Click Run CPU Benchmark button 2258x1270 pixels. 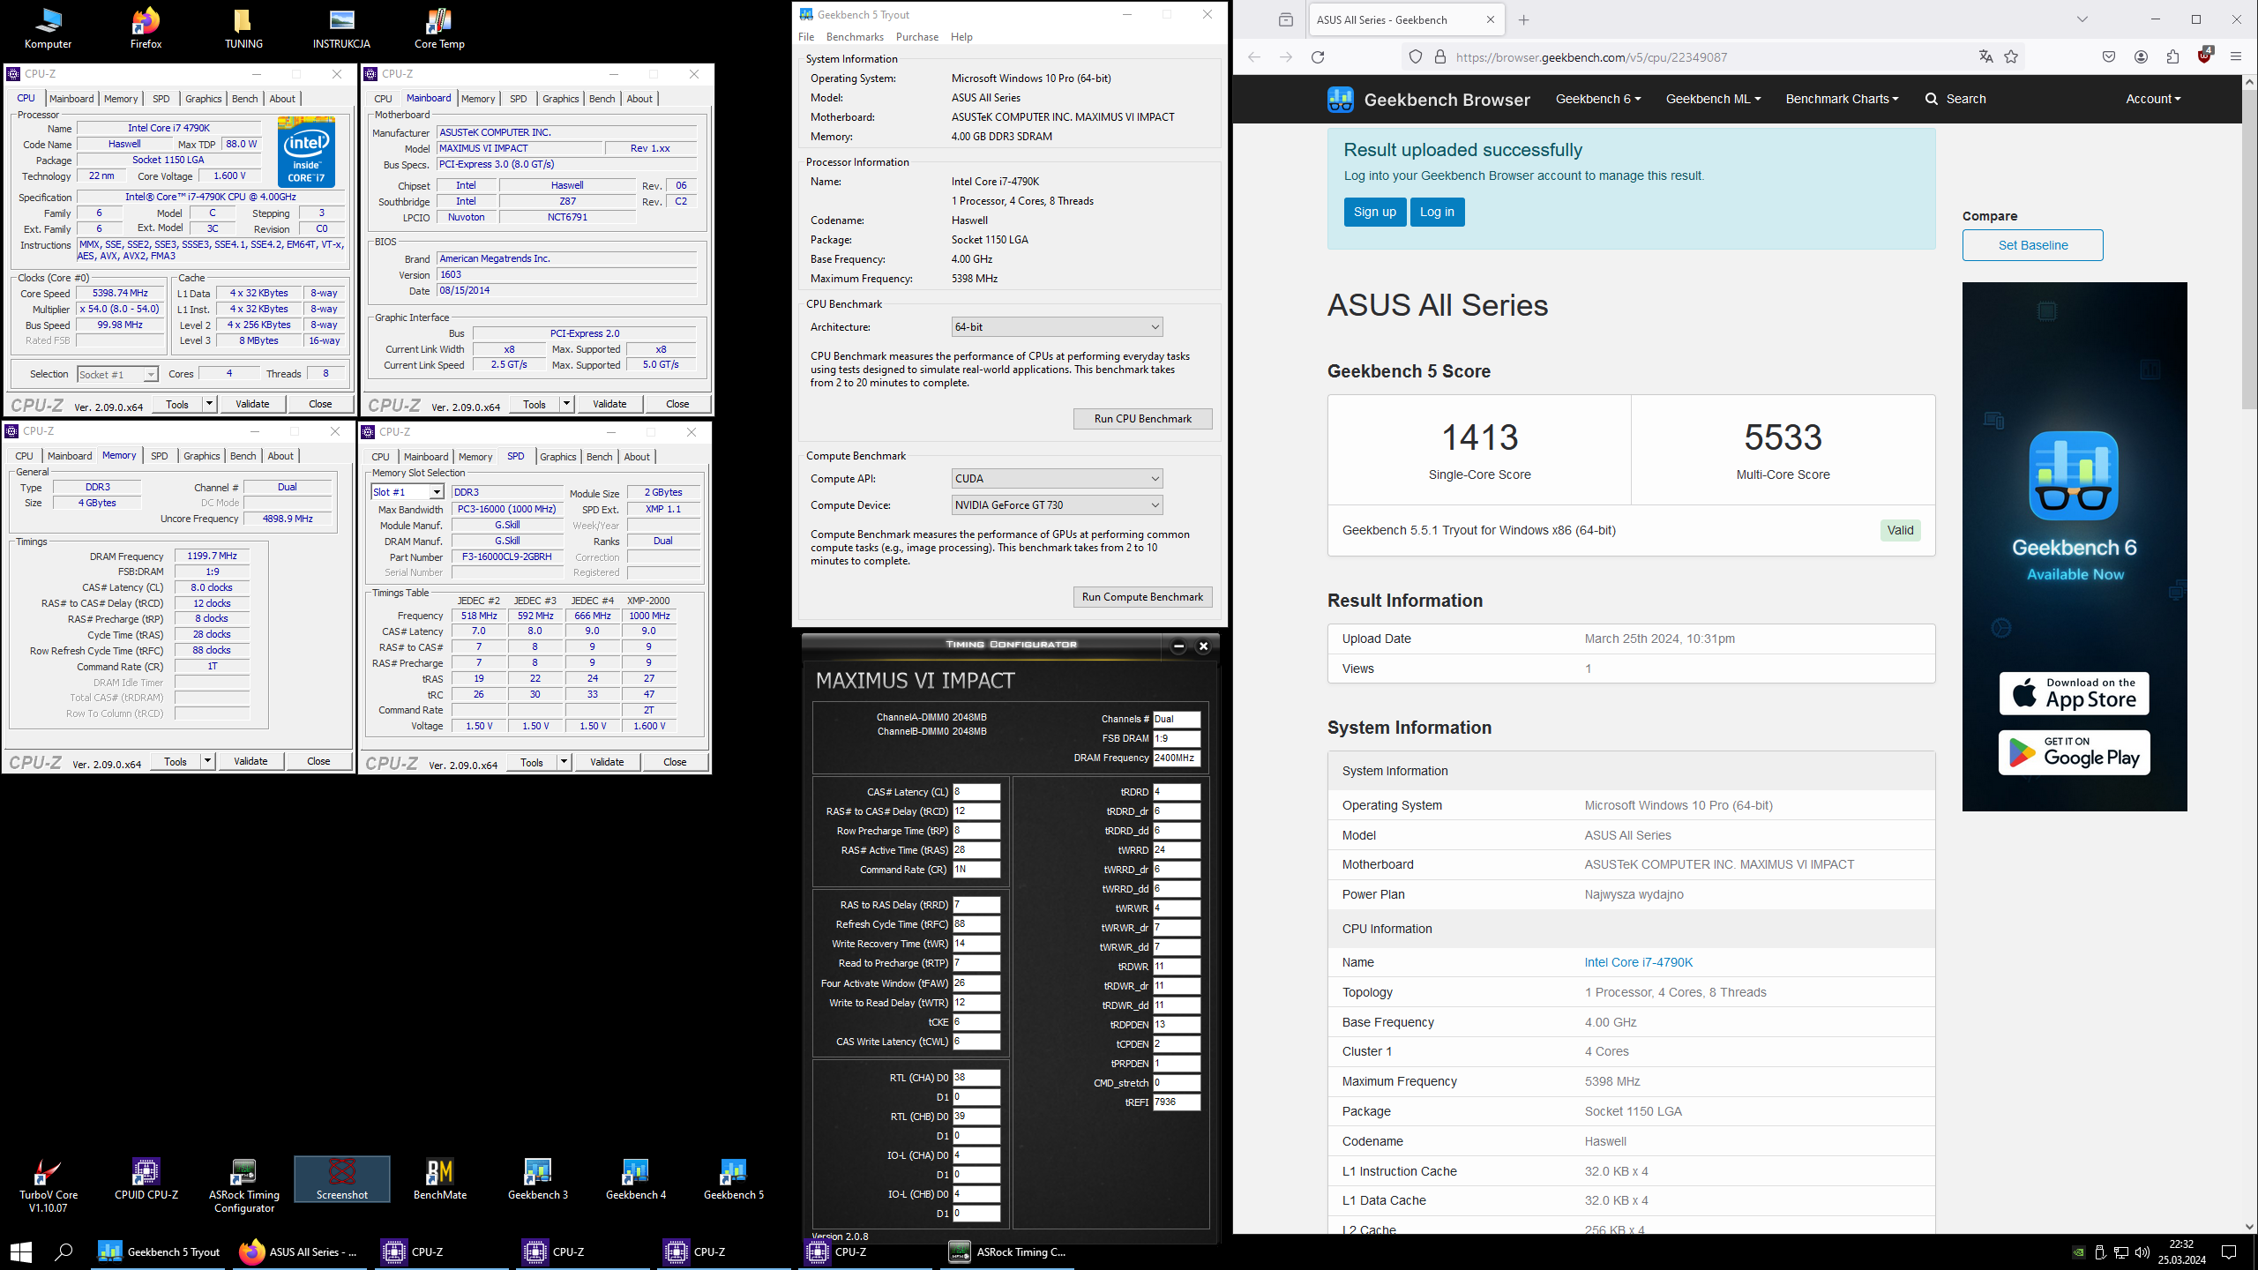click(1142, 419)
